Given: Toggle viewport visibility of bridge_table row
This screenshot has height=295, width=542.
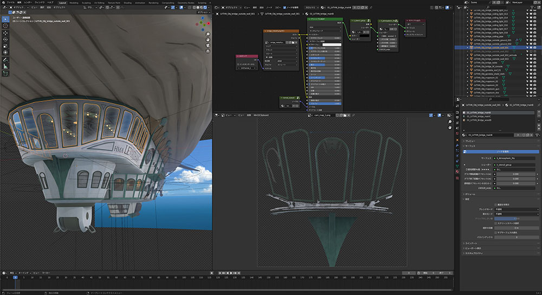Looking at the screenshot, I should (x=531, y=62).
